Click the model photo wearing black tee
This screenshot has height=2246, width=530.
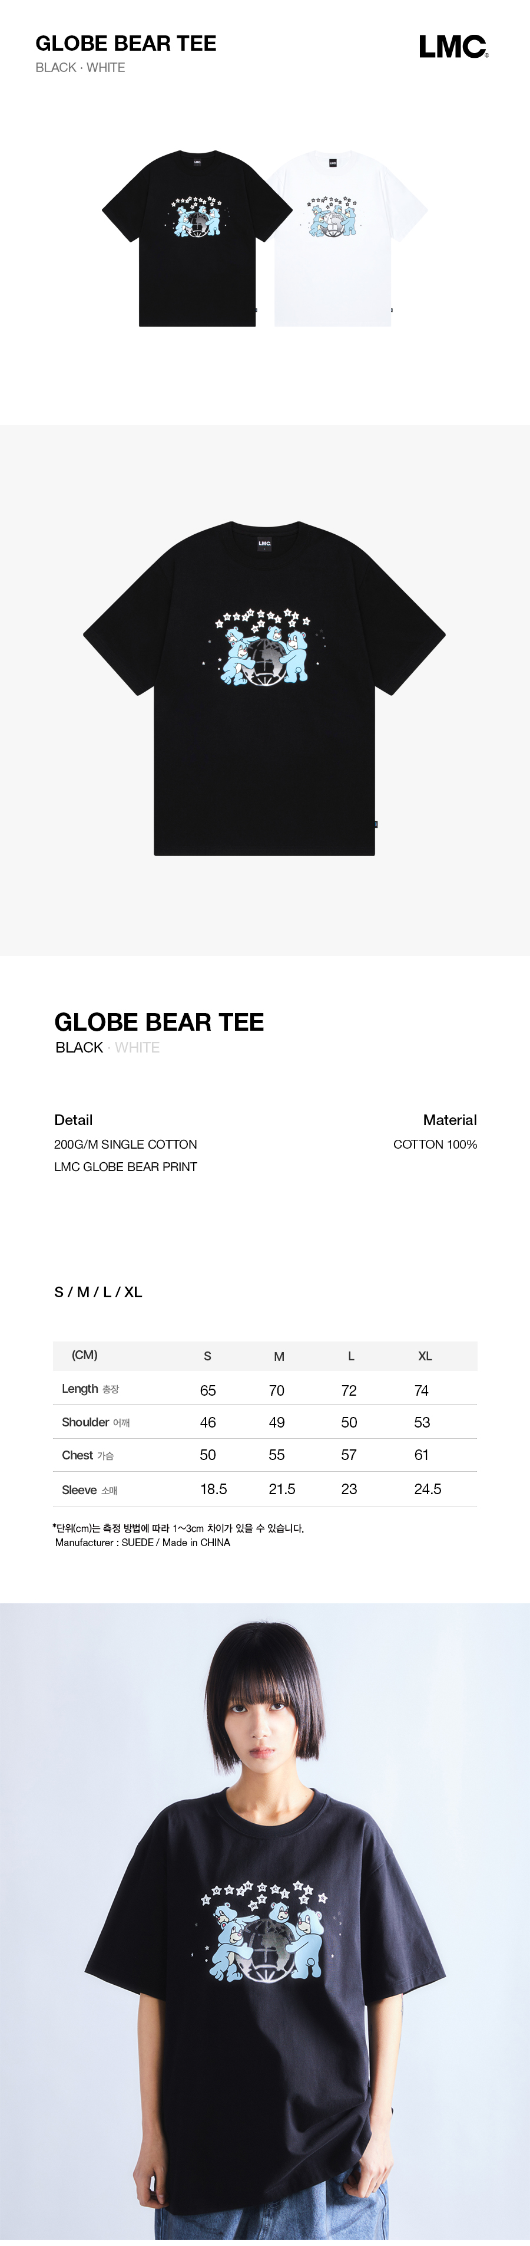tap(264, 1924)
